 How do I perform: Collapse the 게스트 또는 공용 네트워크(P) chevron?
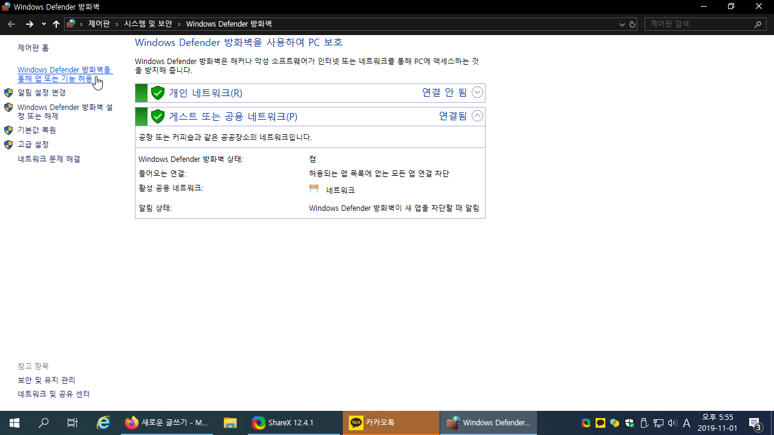pos(477,116)
